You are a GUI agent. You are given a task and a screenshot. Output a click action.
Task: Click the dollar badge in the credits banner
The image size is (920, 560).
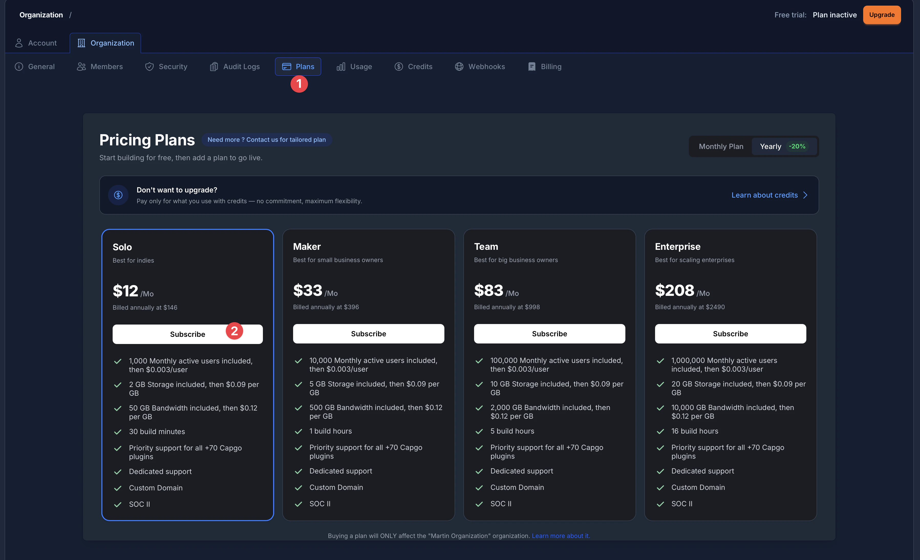pyautogui.click(x=118, y=195)
